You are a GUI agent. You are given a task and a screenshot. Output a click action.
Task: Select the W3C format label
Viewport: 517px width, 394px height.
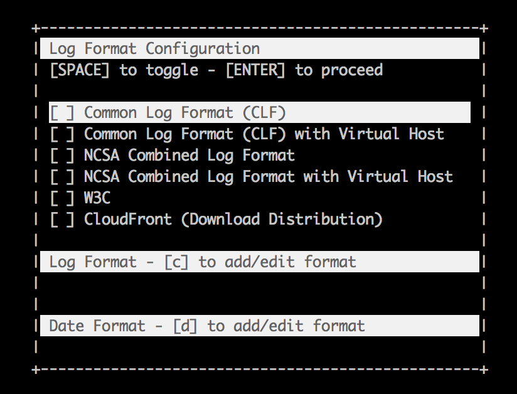click(97, 198)
